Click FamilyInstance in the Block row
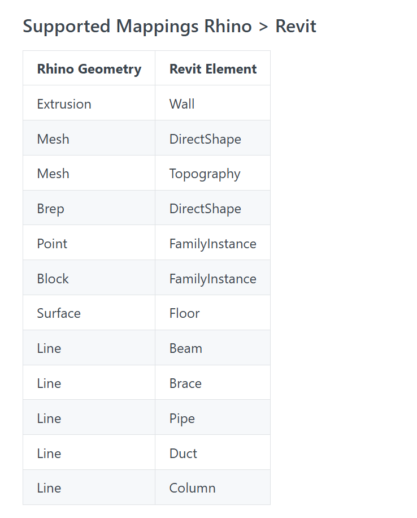 coord(212,278)
